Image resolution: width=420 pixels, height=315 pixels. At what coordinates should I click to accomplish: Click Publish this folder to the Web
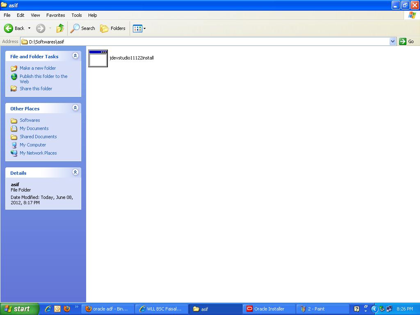point(43,79)
